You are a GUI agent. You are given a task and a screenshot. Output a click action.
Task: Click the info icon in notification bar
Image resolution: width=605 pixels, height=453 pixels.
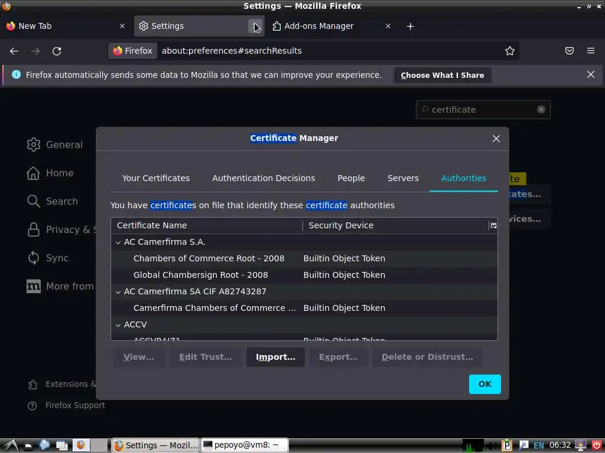[x=16, y=75]
